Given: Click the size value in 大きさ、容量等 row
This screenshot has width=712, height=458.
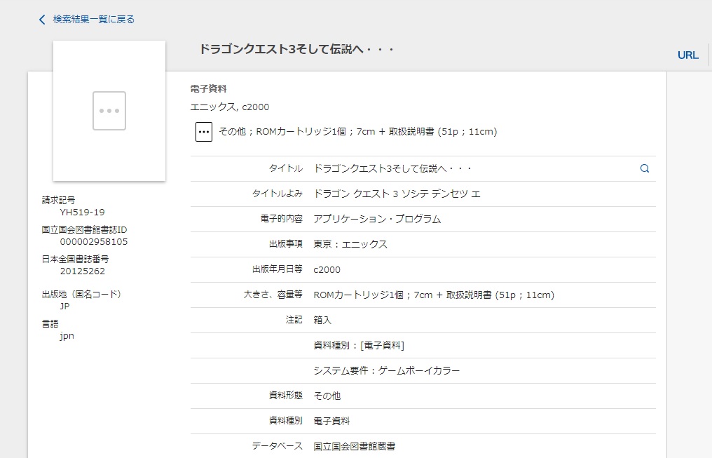Looking at the screenshot, I should click(434, 295).
